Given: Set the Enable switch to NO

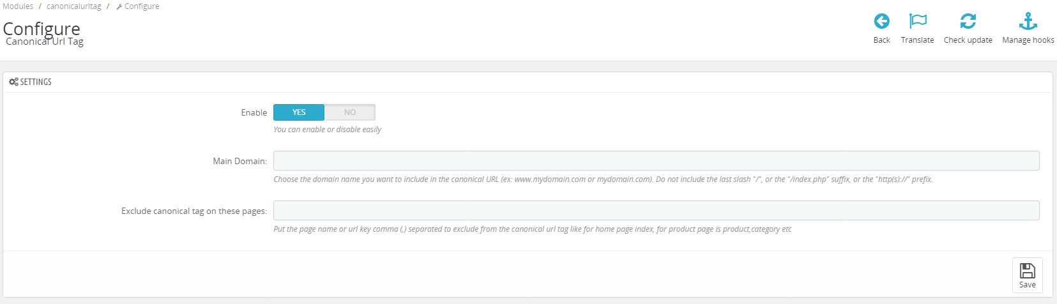Looking at the screenshot, I should [350, 112].
